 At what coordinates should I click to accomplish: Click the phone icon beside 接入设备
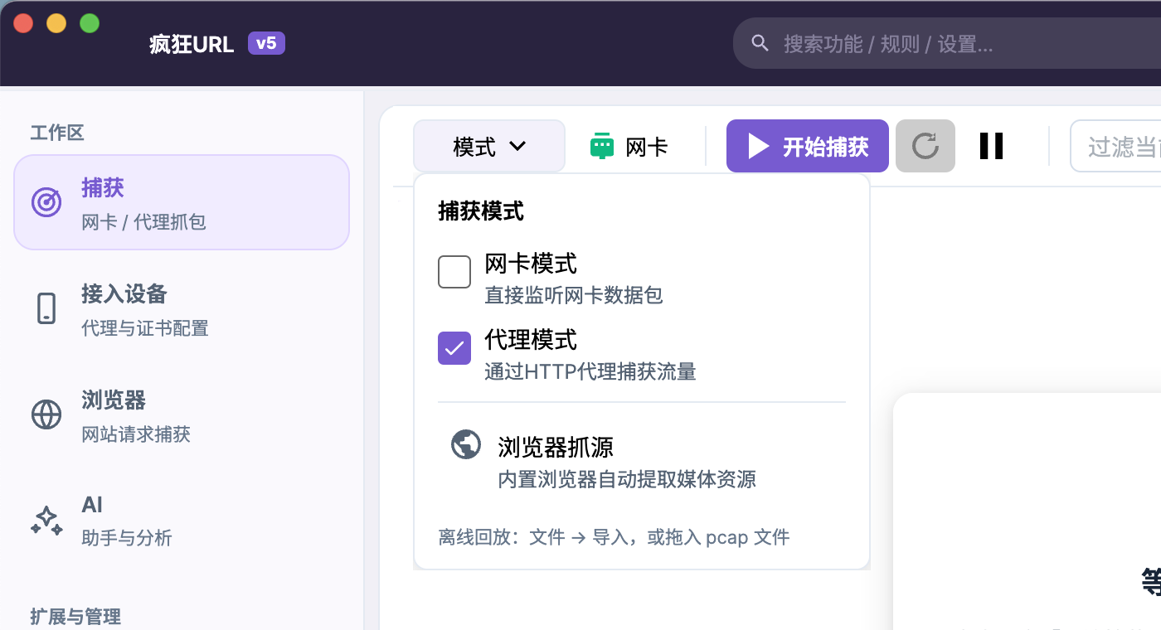click(x=46, y=308)
